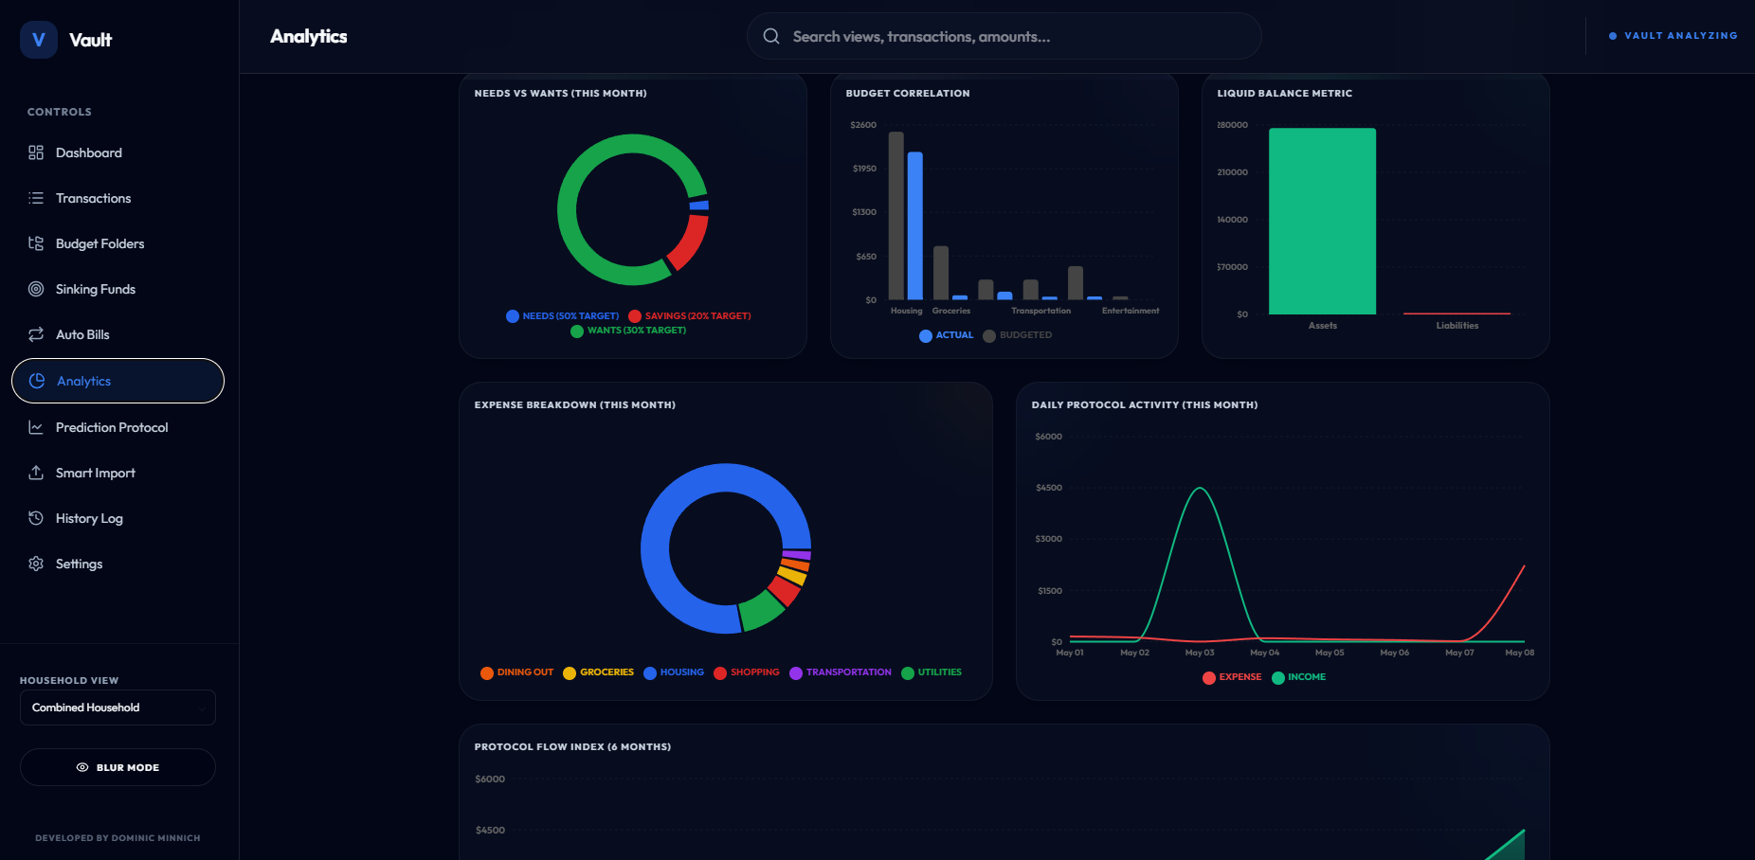Open the Combined Household dropdown
This screenshot has width=1755, height=860.
click(118, 708)
